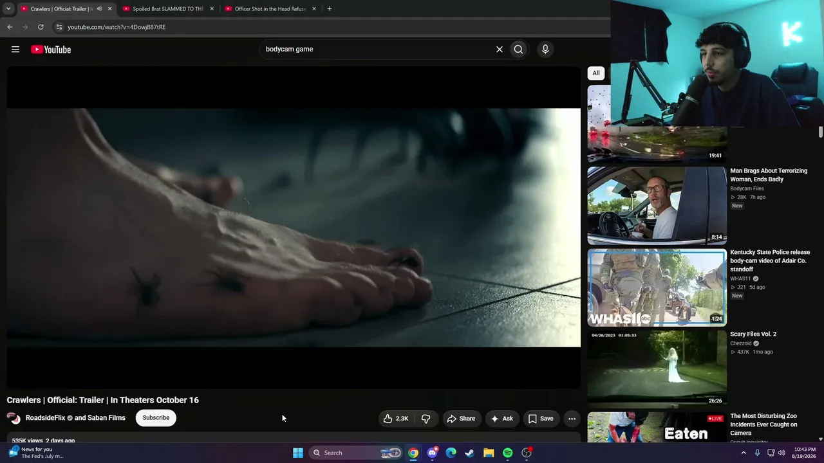Play the 19:41 recommended video thumbnail

pyautogui.click(x=657, y=145)
